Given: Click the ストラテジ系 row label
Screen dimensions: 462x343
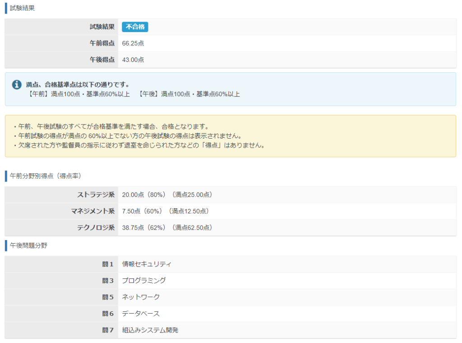Looking at the screenshot, I should (96, 195).
